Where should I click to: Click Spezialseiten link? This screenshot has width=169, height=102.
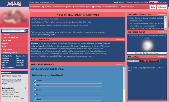click(x=21, y=56)
